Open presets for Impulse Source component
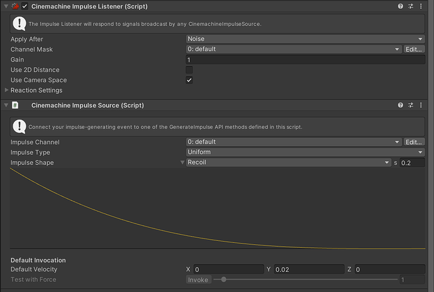Screen dimensions: 434x292 [x=411, y=105]
